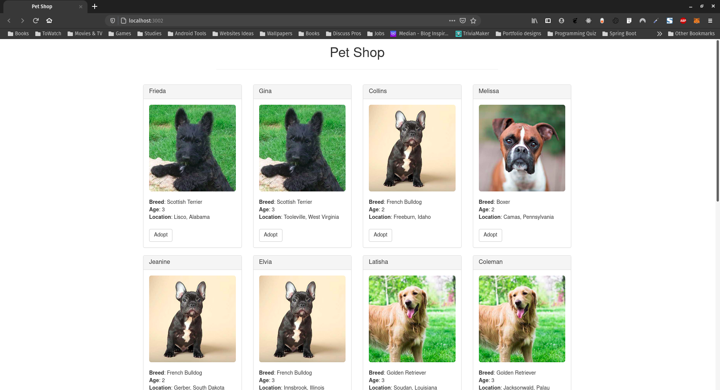Adopt Frieda the Scottish Terrier
Image resolution: width=720 pixels, height=390 pixels.
pos(161,235)
